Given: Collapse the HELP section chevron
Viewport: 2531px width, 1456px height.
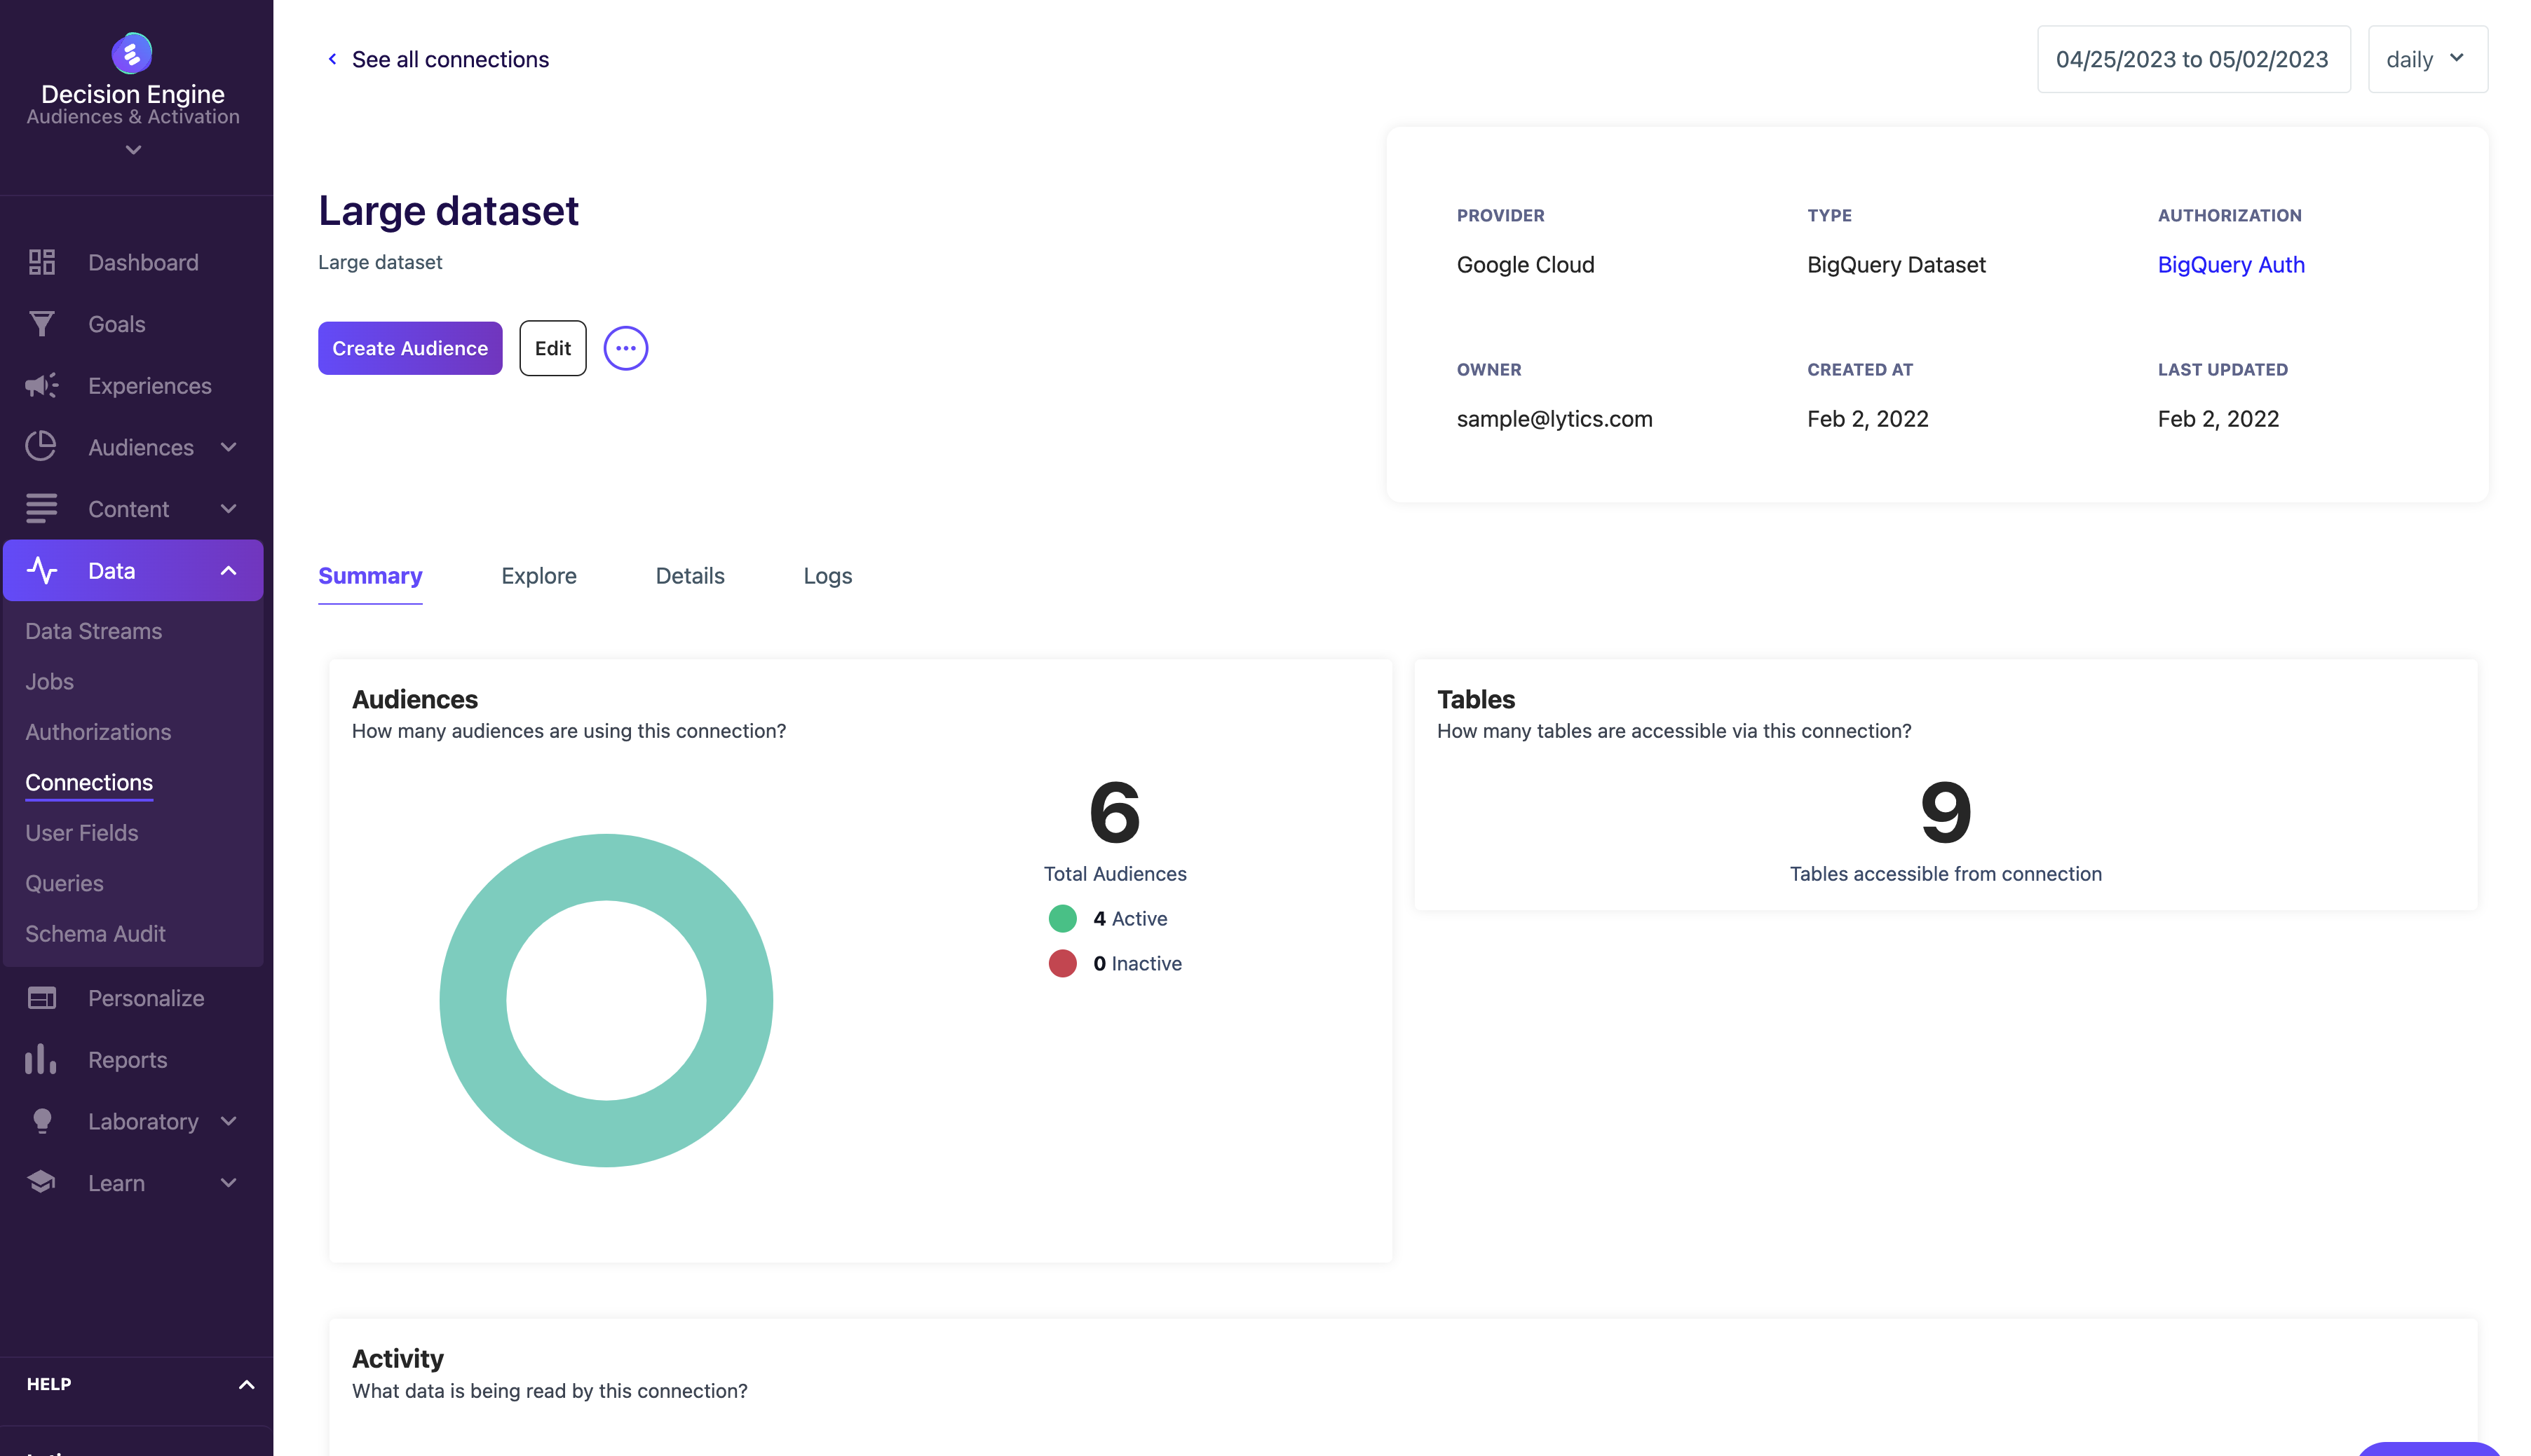Looking at the screenshot, I should click(x=246, y=1385).
